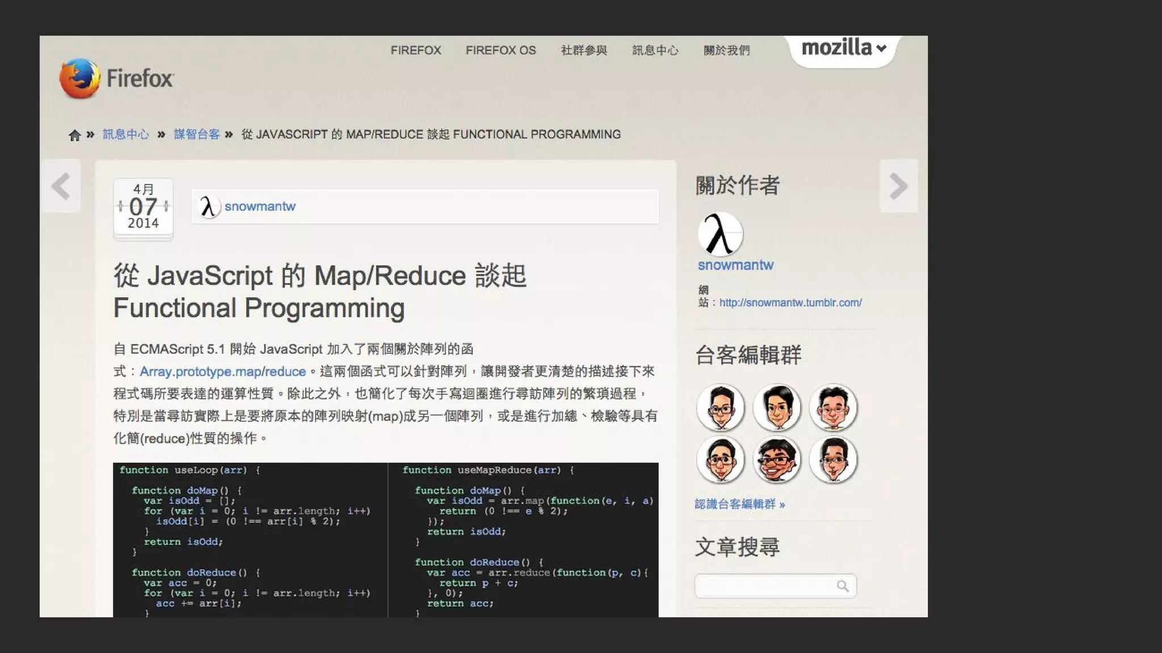Image resolution: width=1162 pixels, height=653 pixels.
Task: Open the snowmantw.tumblr.com website link
Action: point(790,303)
